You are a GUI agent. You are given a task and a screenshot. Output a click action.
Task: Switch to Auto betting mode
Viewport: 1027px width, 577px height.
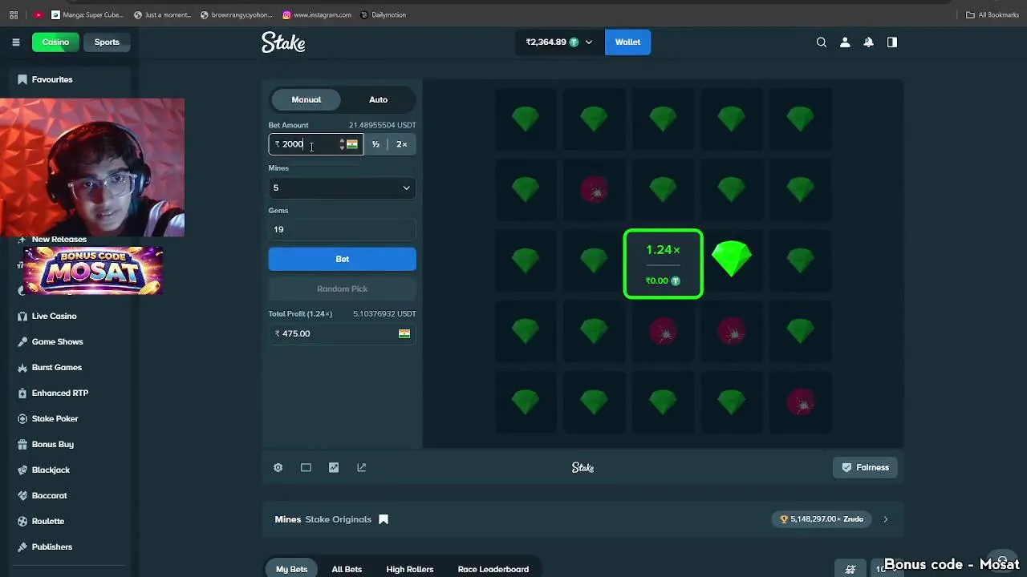pos(378,99)
